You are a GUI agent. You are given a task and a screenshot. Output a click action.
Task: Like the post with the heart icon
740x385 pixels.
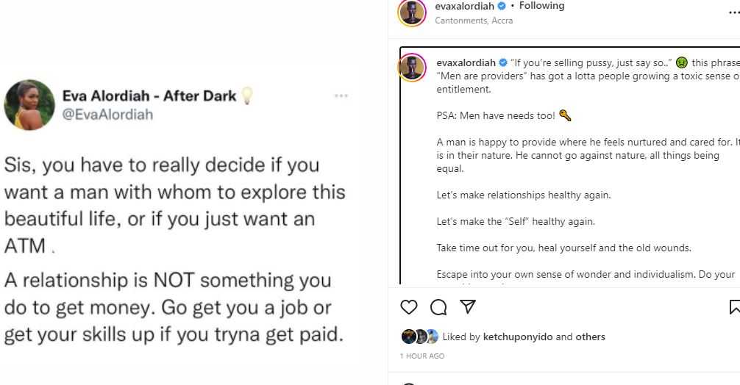pos(409,308)
